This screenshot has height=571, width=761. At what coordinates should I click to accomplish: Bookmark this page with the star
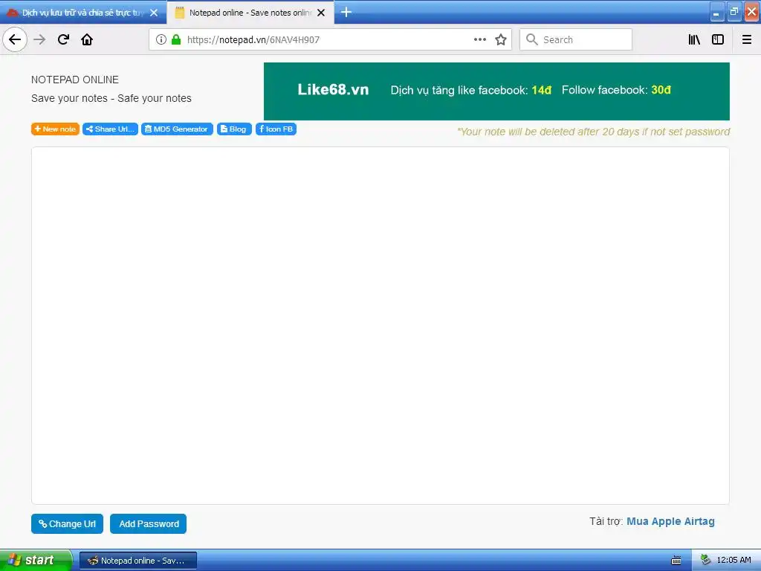pos(501,39)
